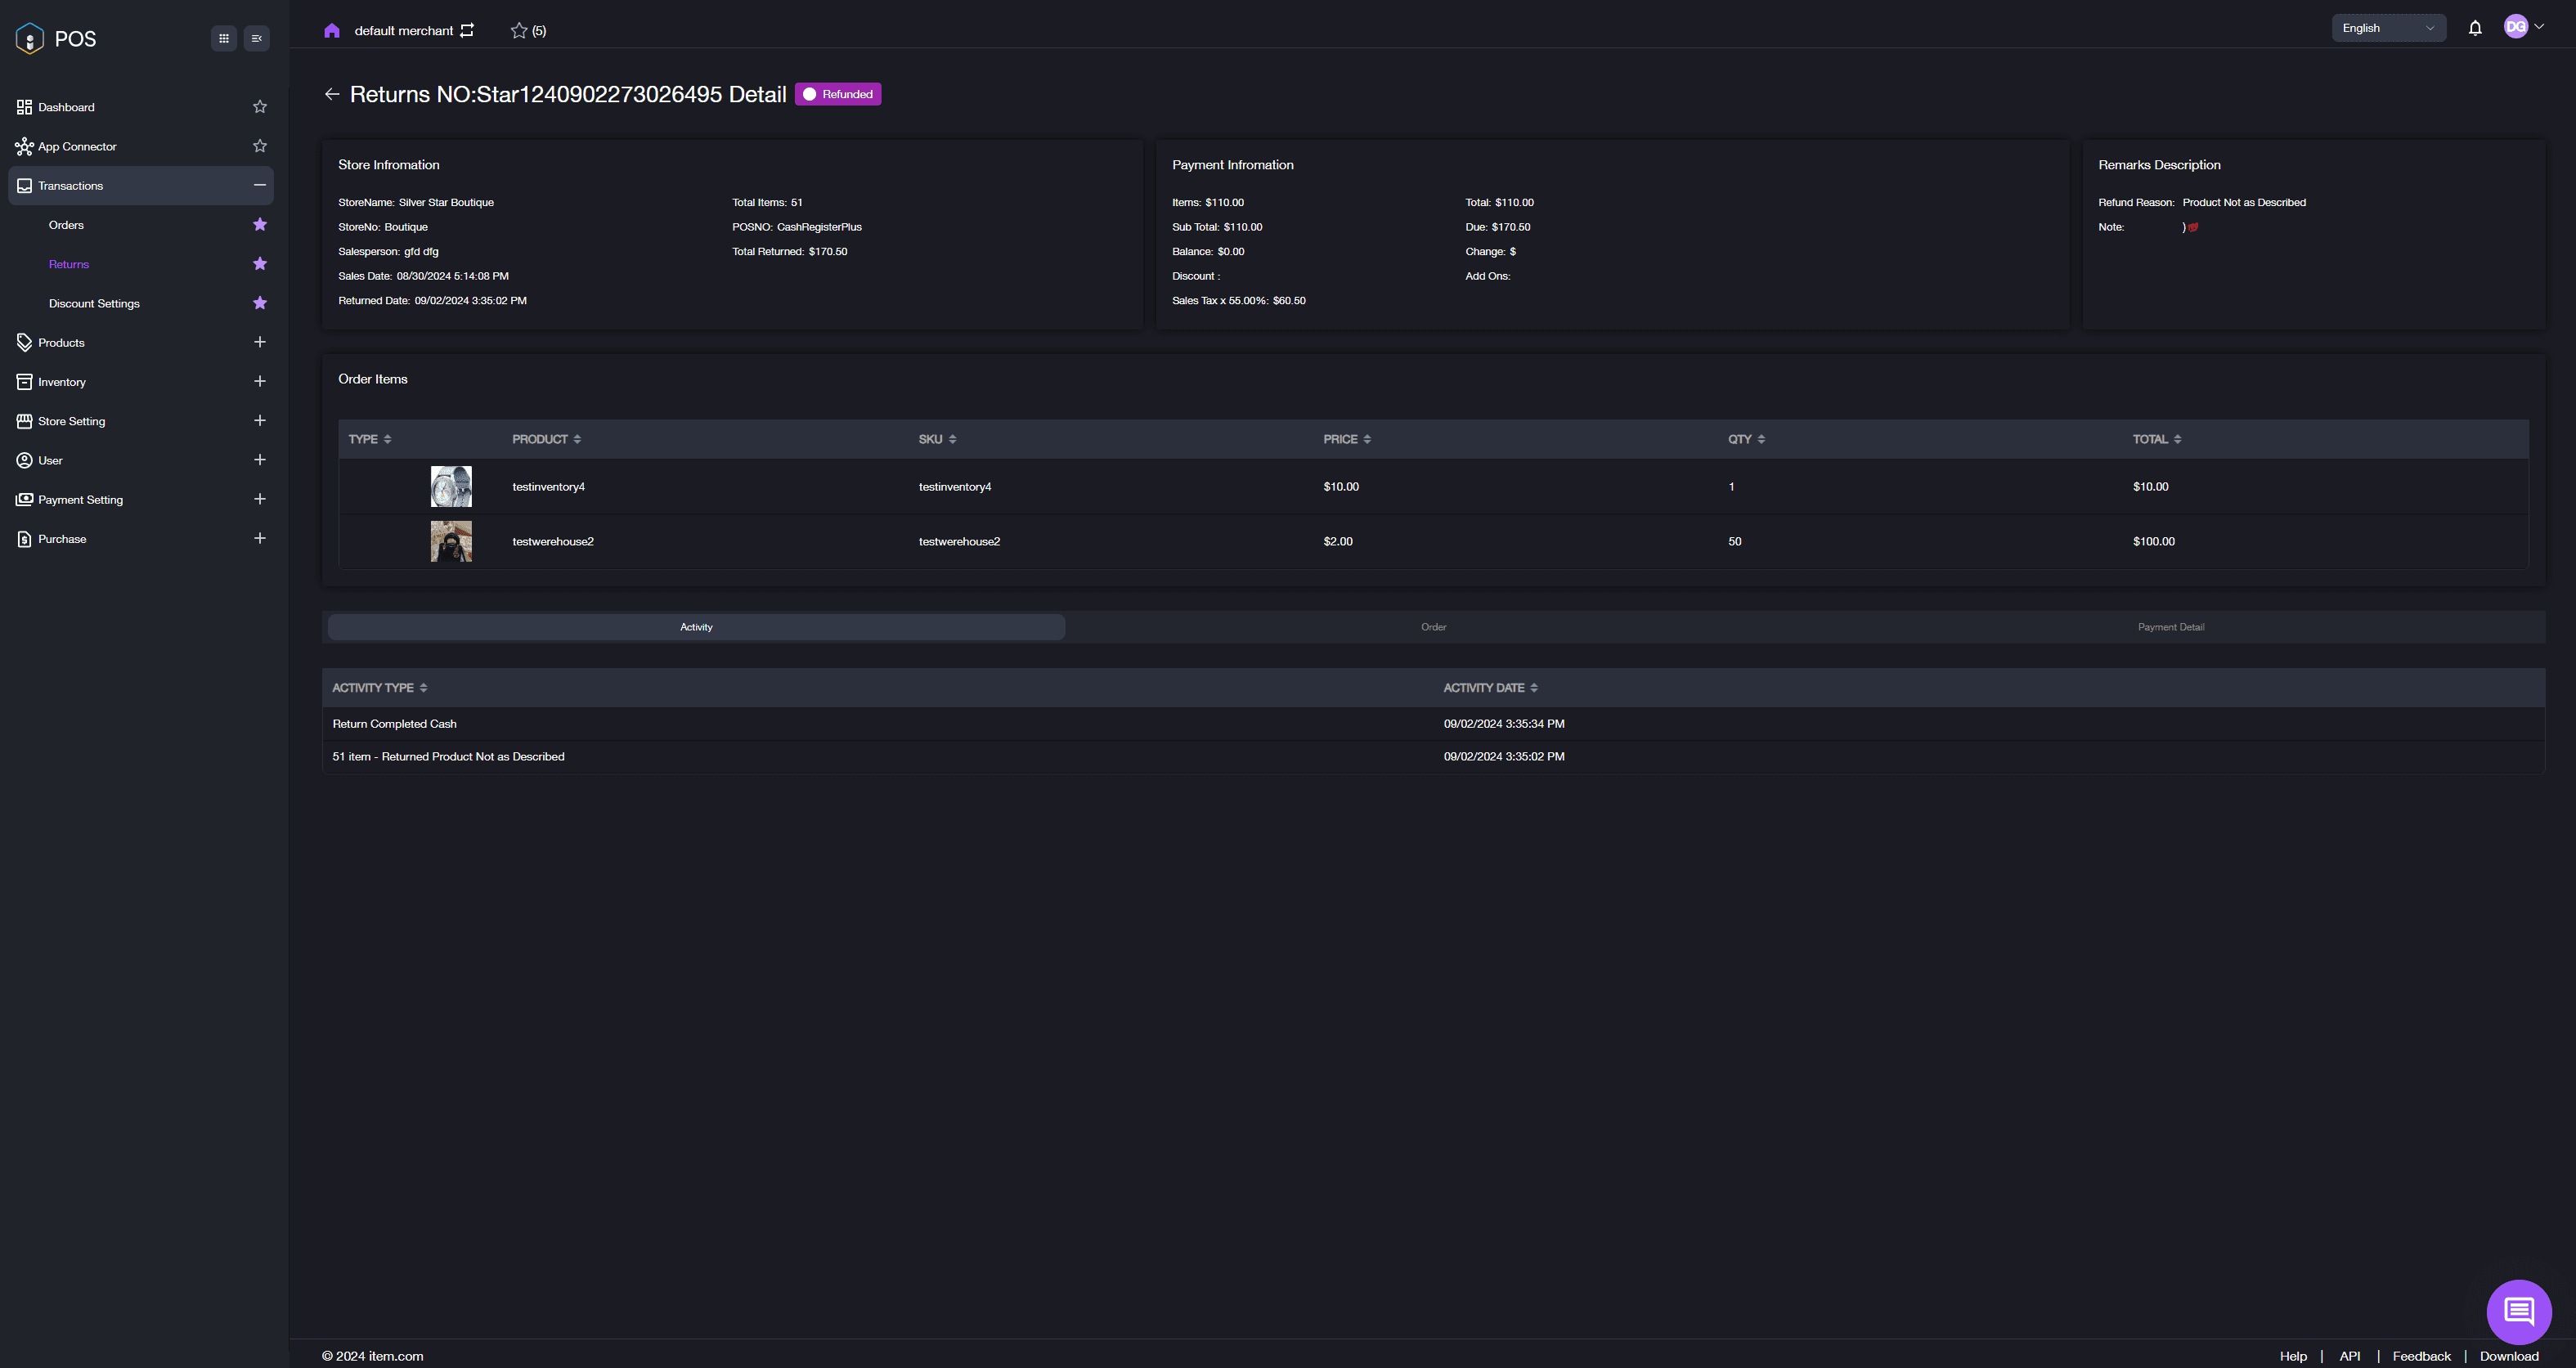This screenshot has height=1368, width=2576.
Task: Click the App Connector menu label
Action: pyautogui.click(x=77, y=147)
